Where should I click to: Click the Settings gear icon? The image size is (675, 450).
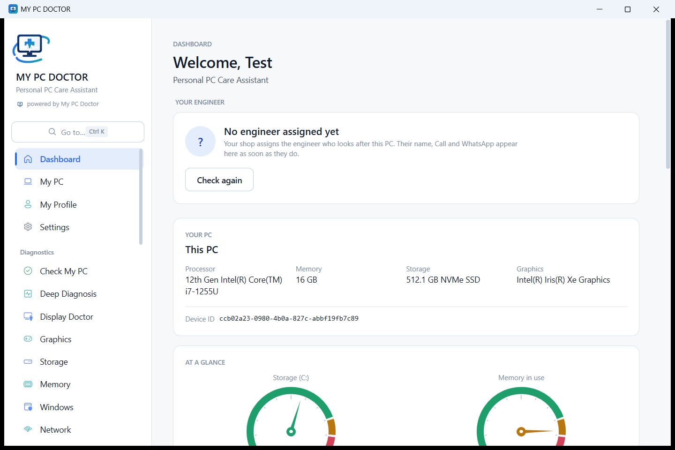28,227
